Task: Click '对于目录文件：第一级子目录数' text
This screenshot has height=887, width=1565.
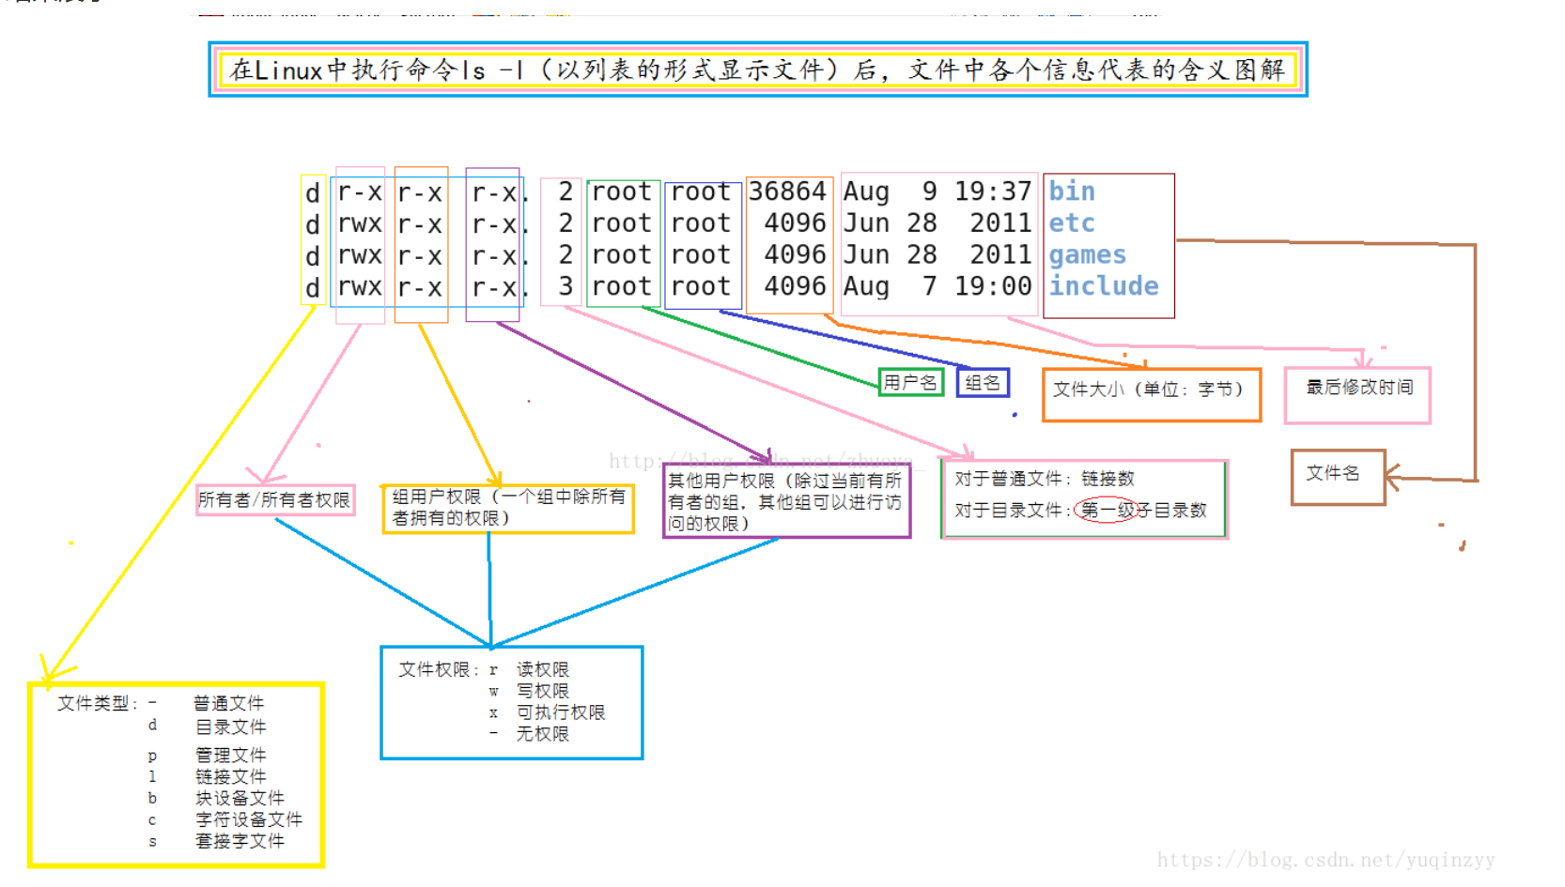Action: click(1080, 511)
